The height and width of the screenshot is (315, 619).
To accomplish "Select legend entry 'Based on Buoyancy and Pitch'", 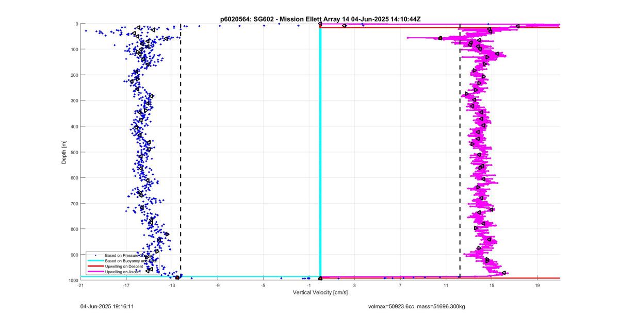I will coord(131,261).
